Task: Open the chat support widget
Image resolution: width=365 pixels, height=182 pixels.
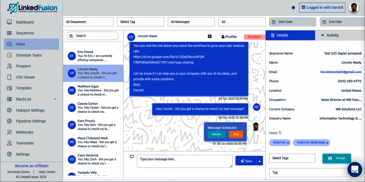Action: point(355,169)
